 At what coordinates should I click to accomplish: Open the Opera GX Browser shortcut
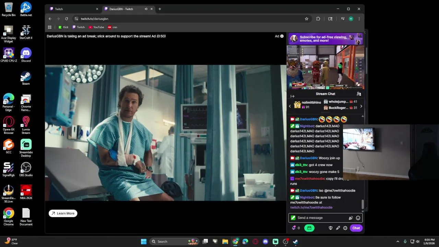click(9, 125)
